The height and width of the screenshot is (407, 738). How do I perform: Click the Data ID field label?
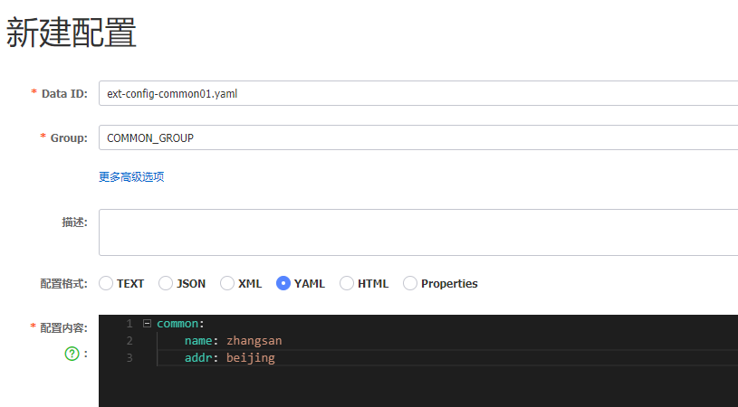click(x=64, y=93)
